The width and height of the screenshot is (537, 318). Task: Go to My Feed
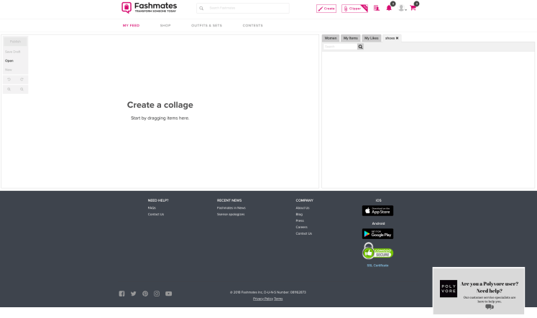131,26
